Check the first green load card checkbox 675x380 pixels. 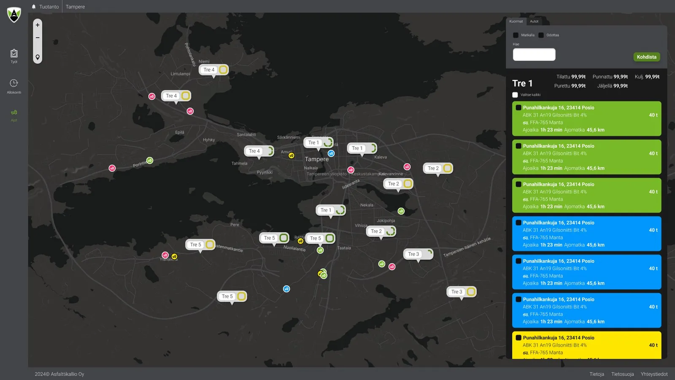[518, 108]
